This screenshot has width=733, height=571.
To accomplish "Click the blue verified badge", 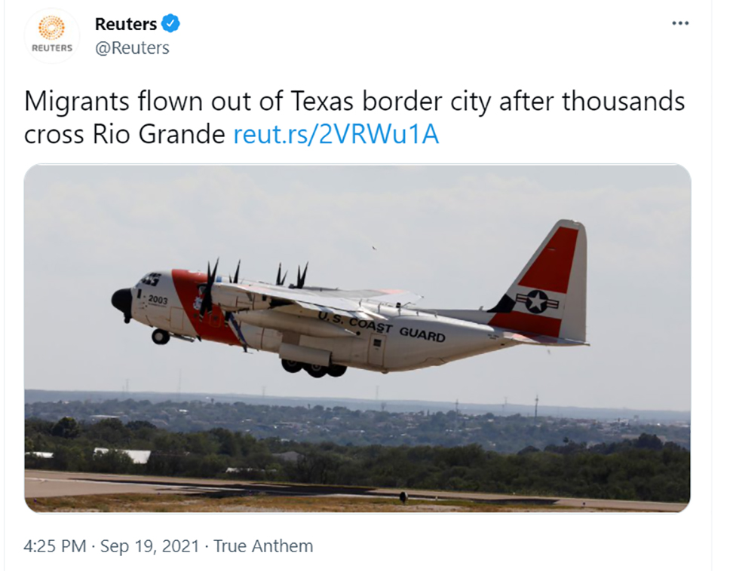I will (x=170, y=23).
